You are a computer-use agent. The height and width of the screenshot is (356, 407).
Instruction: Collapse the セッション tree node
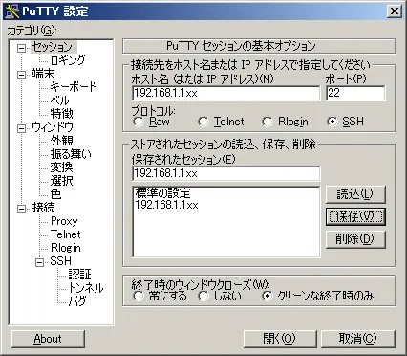point(22,49)
